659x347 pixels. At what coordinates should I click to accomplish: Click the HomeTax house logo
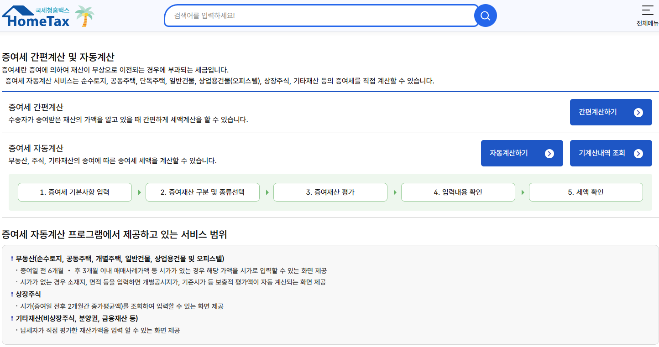(36, 16)
